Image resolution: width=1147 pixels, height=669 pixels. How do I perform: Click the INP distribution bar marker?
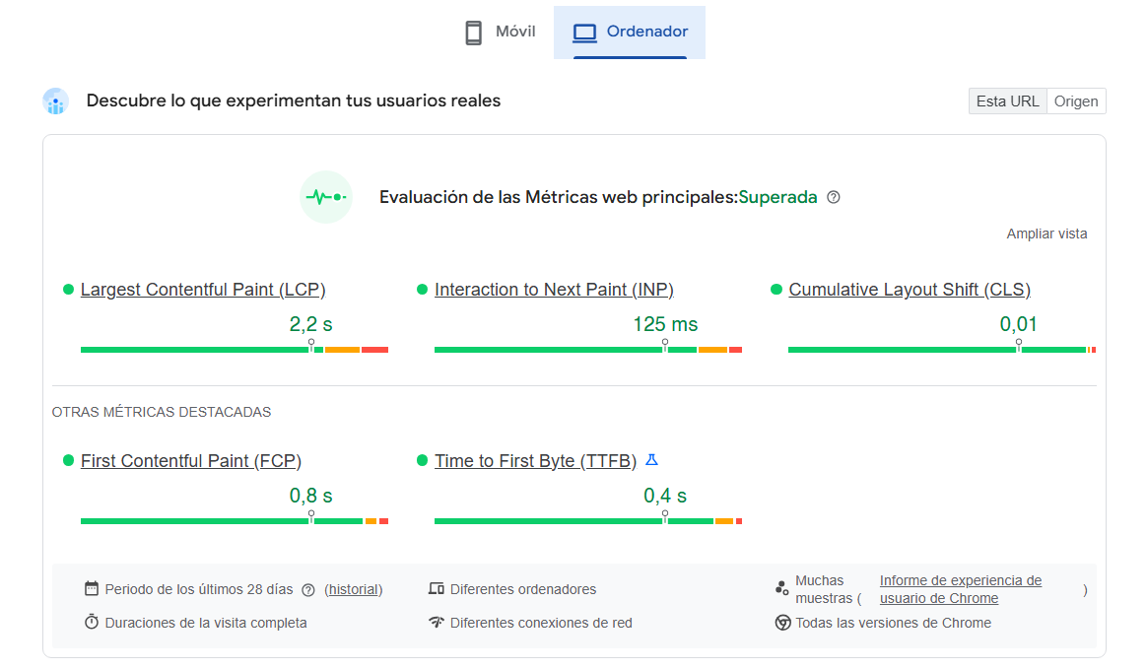(665, 346)
